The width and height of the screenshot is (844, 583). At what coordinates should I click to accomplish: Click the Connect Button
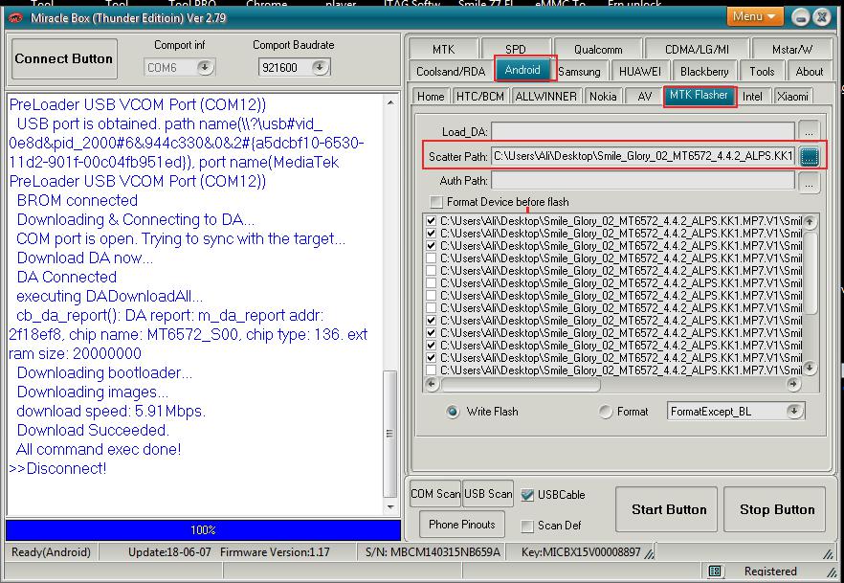(x=64, y=58)
